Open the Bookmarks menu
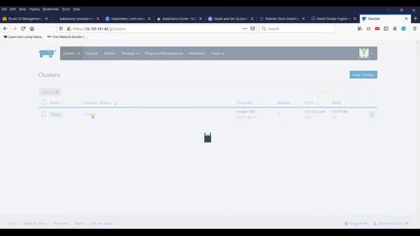The width and height of the screenshot is (420, 236). click(x=51, y=9)
